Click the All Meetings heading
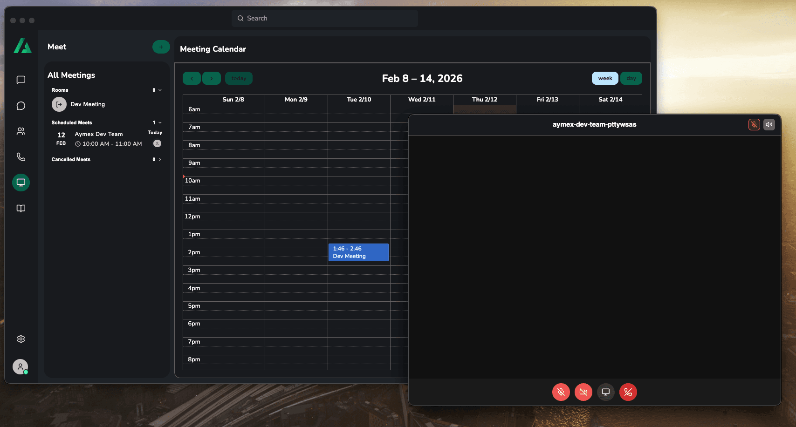Screen dimensions: 796x427 coord(71,75)
